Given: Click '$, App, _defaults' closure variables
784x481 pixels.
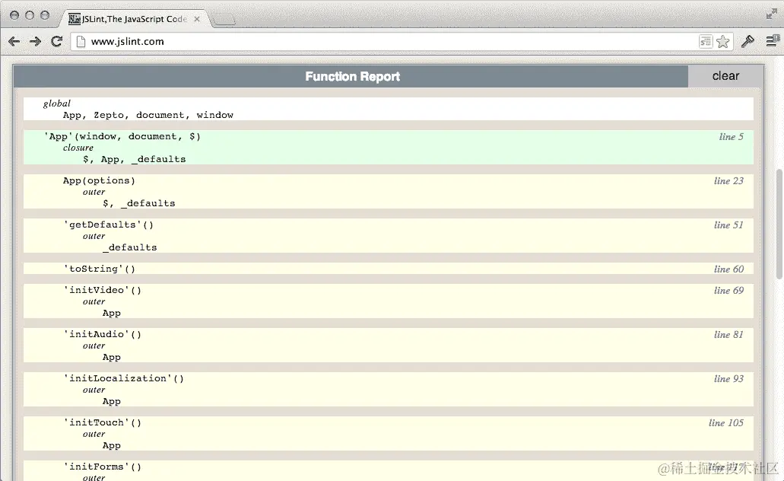Looking at the screenshot, I should (134, 159).
